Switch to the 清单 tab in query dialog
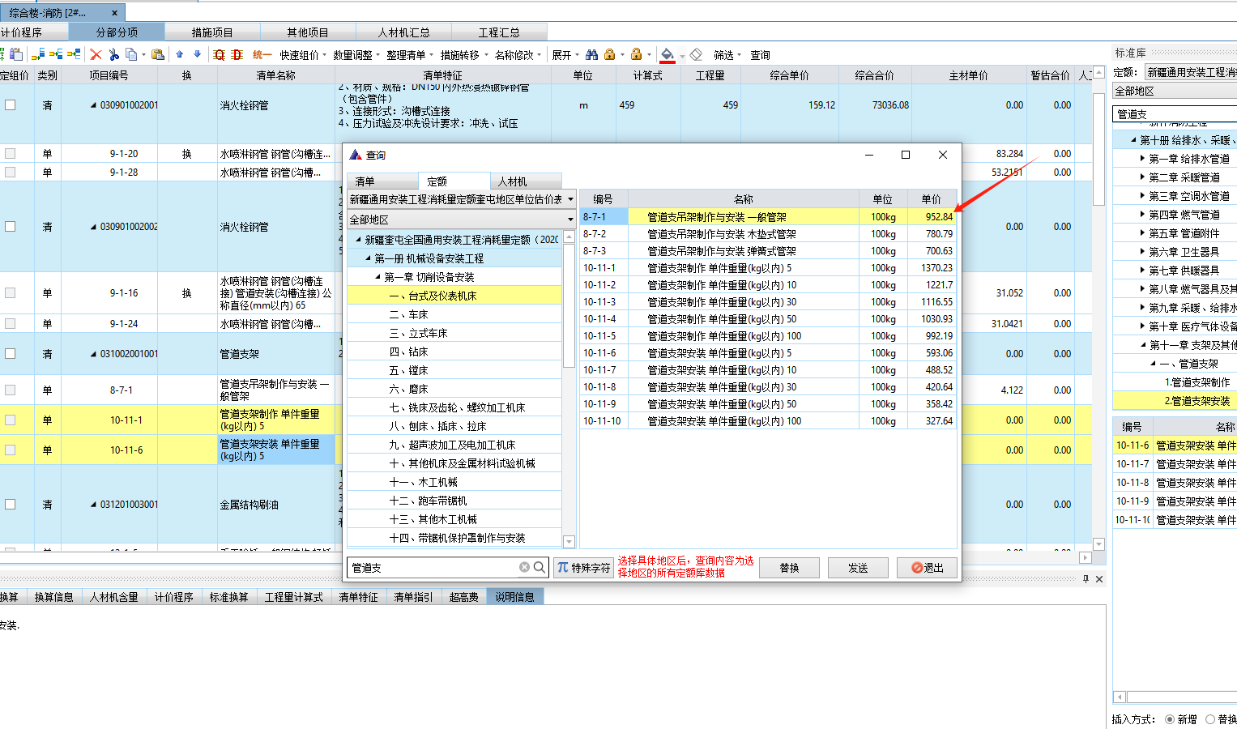This screenshot has height=729, width=1237. pos(382,181)
